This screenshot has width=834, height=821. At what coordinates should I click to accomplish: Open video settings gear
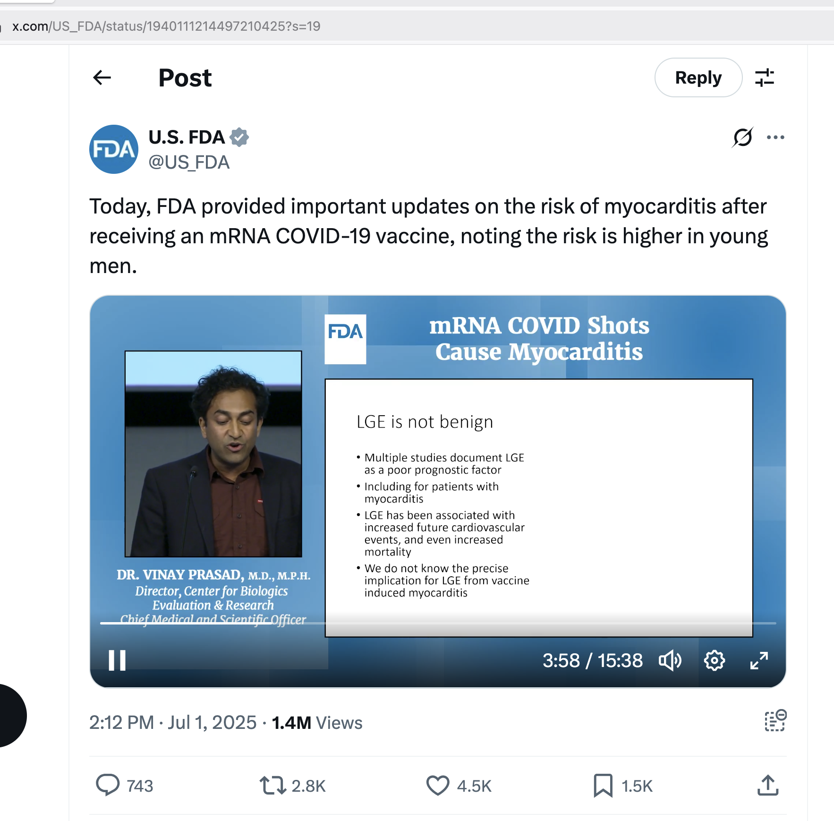coord(715,660)
